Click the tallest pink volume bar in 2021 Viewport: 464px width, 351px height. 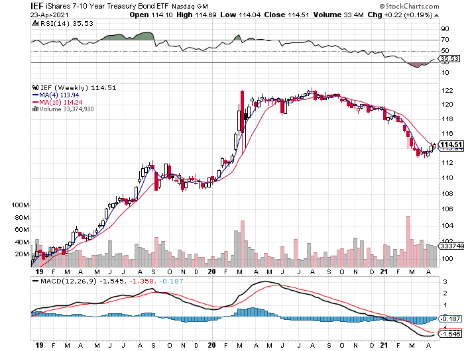pos(408,241)
